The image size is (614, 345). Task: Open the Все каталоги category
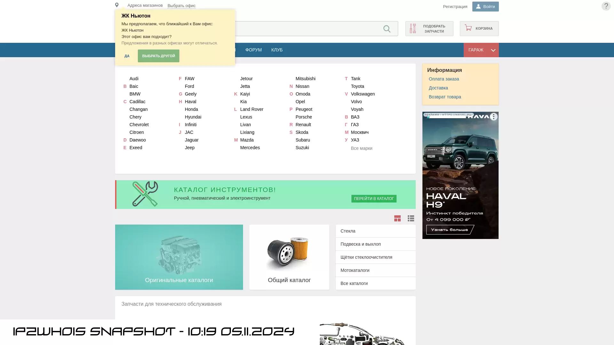pos(376,283)
